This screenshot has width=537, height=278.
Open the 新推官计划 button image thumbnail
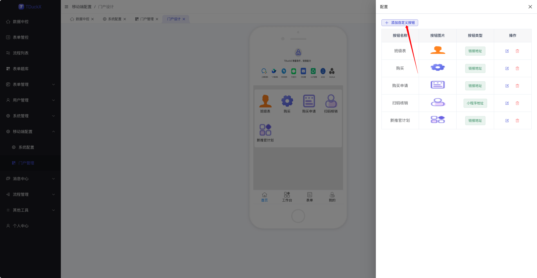438,120
